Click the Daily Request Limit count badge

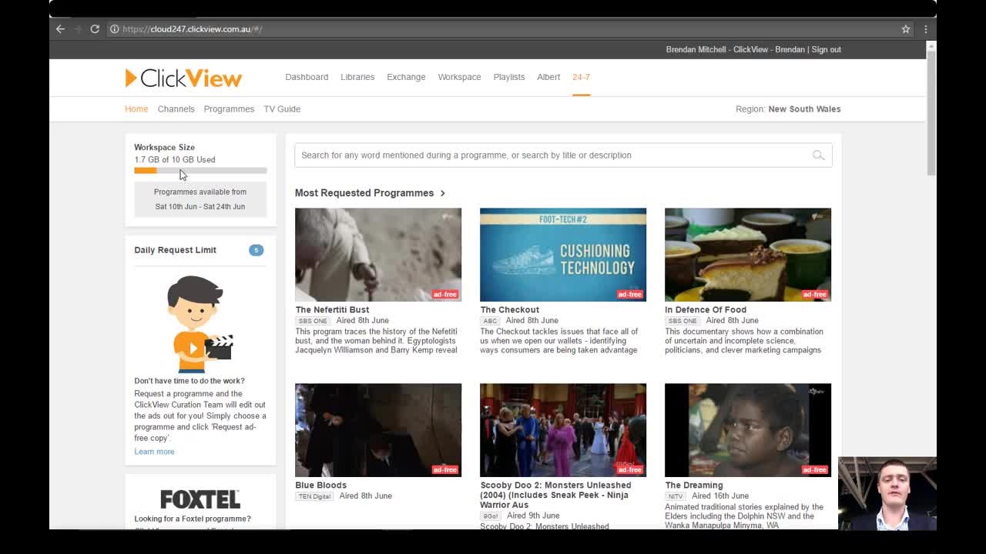(x=256, y=250)
